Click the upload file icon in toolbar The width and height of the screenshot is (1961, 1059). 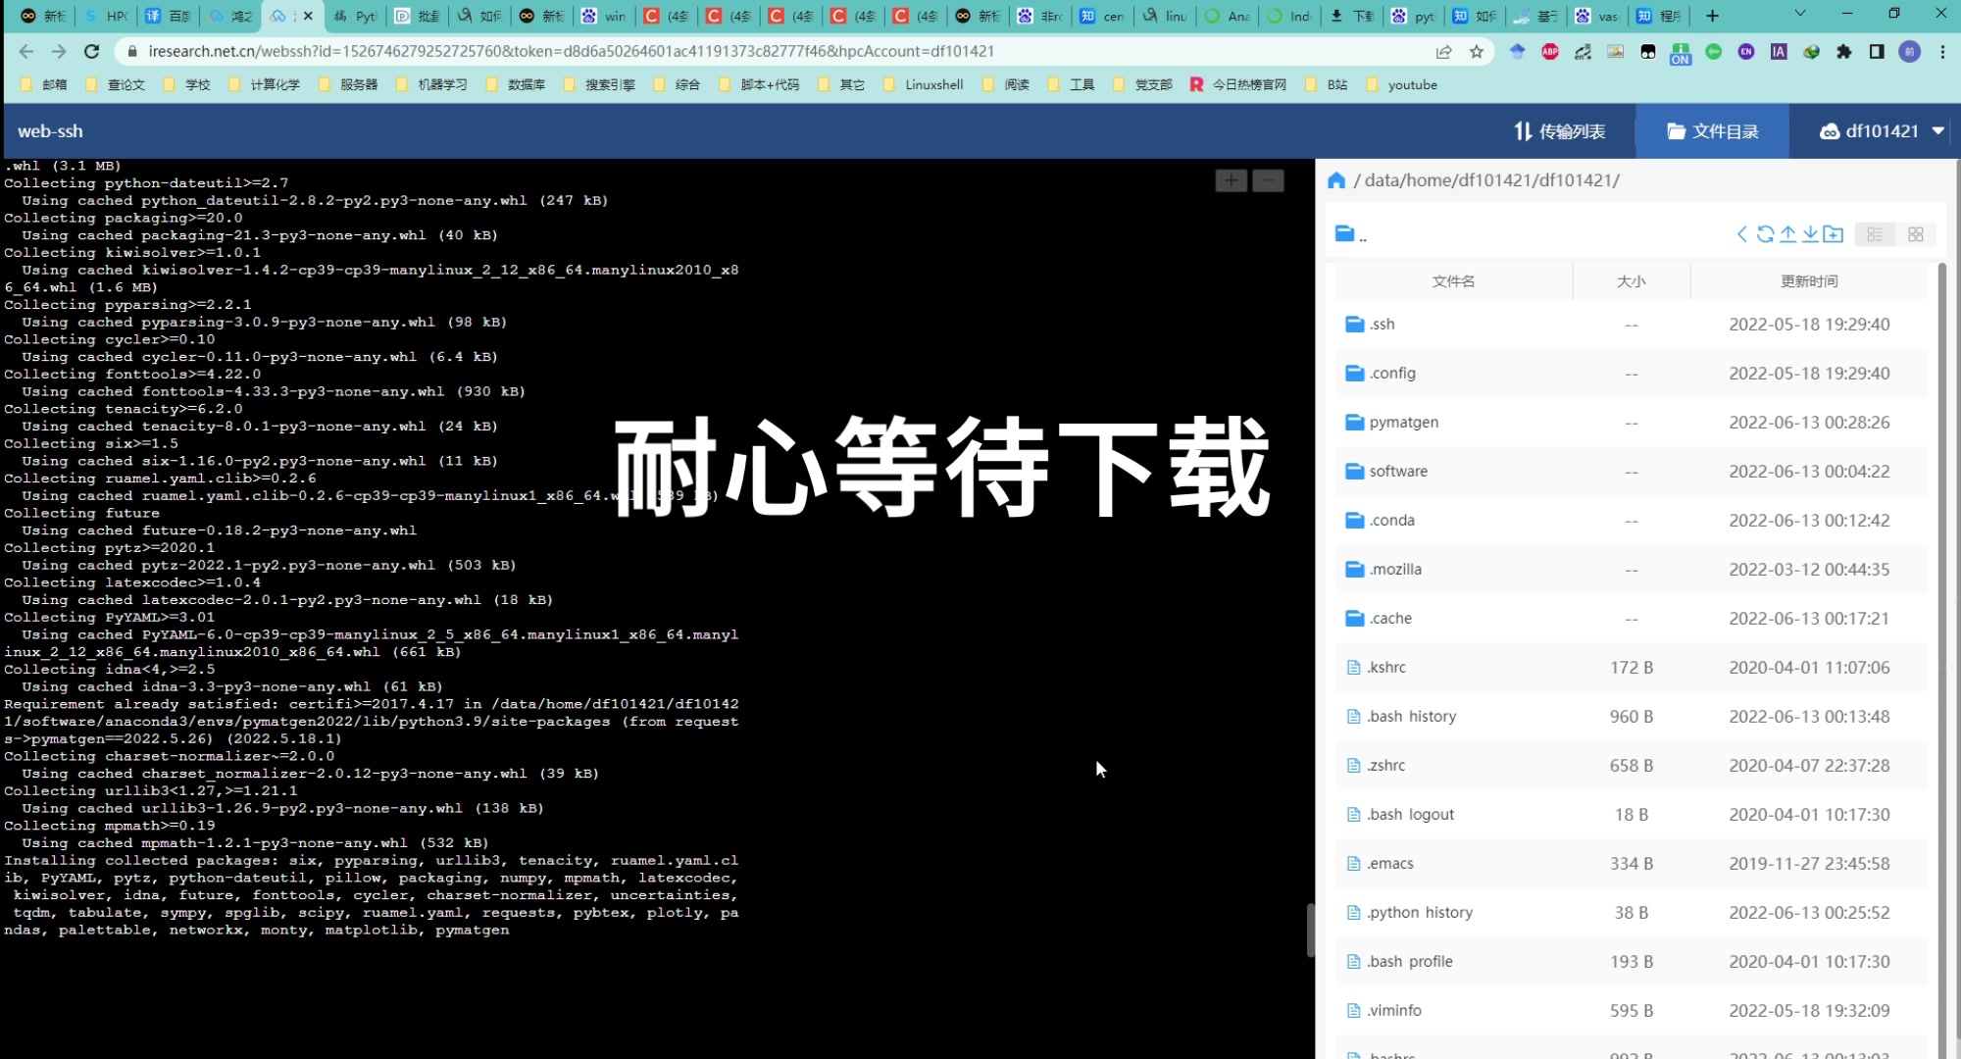pyautogui.click(x=1787, y=233)
